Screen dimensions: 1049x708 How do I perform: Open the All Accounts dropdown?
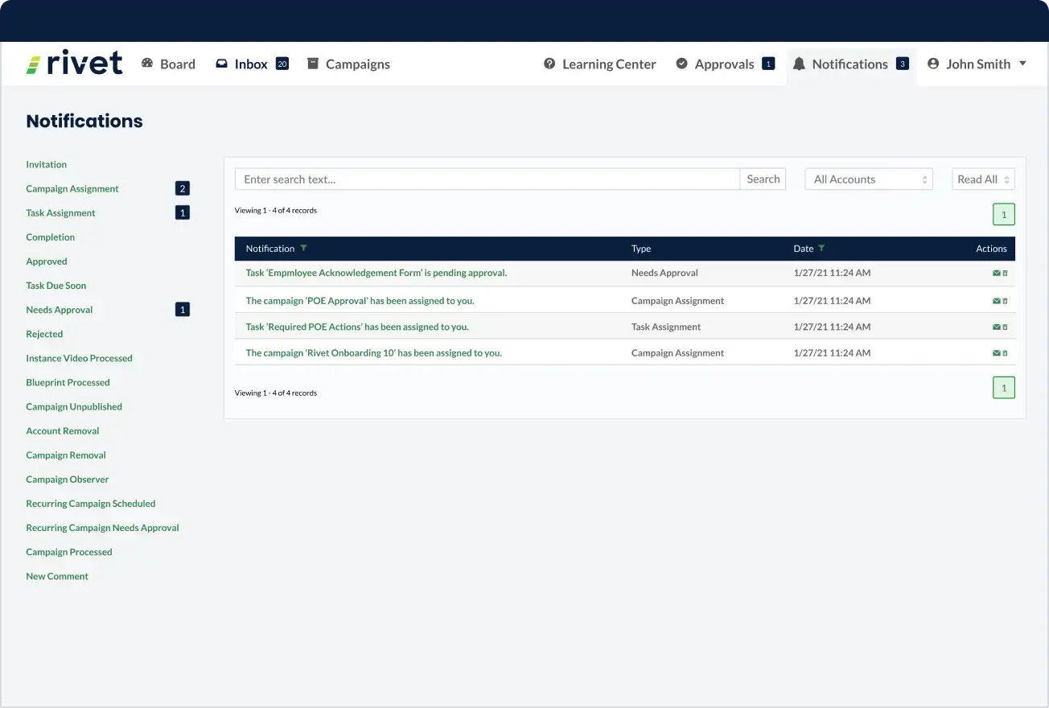868,179
